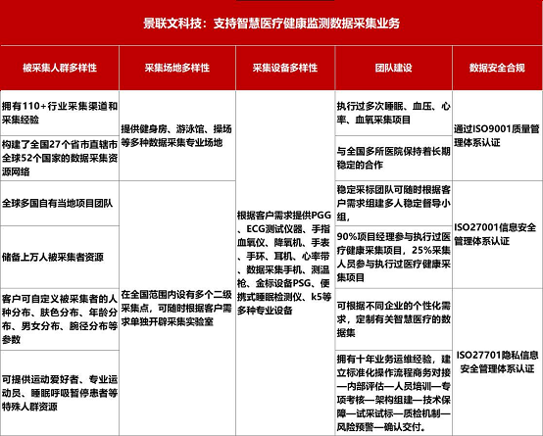Click cell 根据客户需求提供PGG、ECG测试仪器 equipment

285,264
